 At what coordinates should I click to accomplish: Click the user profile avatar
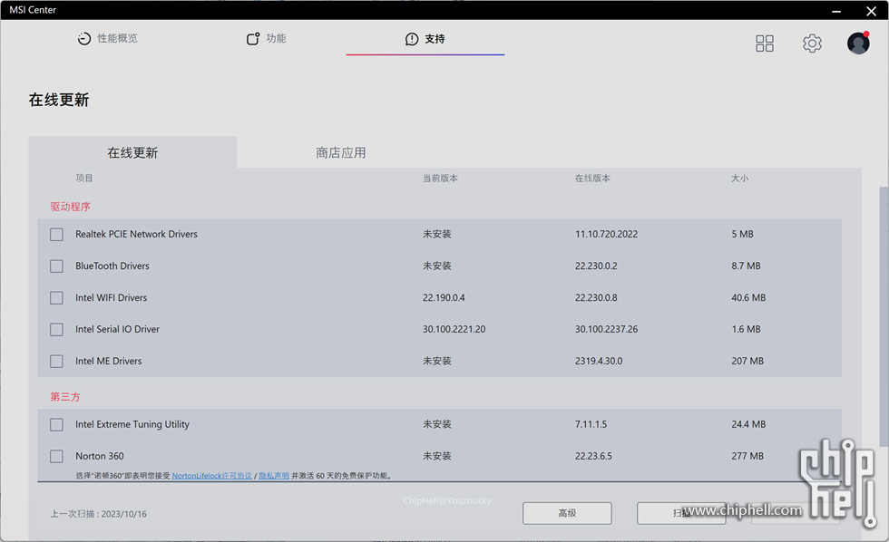[858, 43]
